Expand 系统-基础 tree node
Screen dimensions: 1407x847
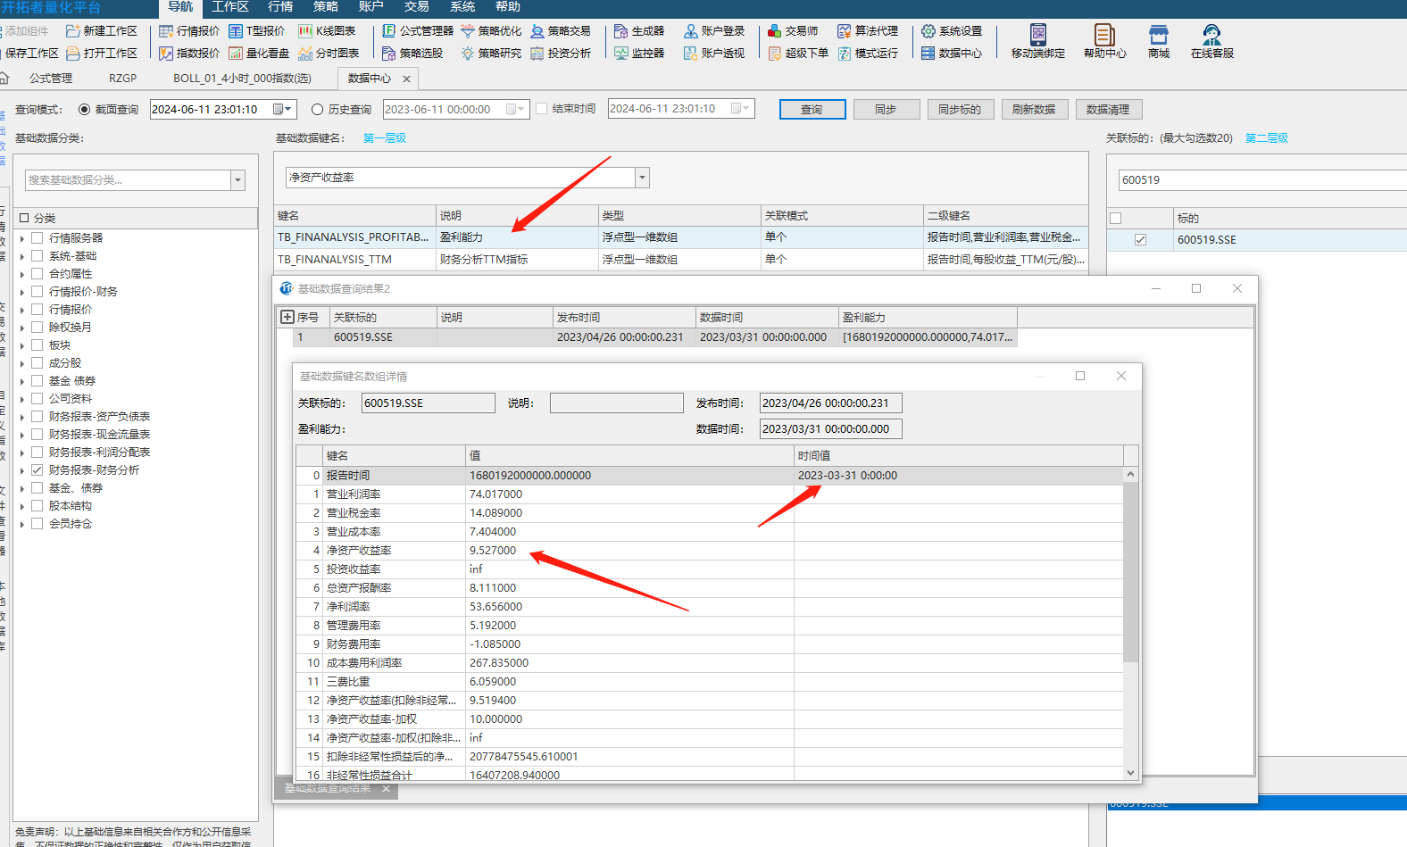tap(22, 256)
